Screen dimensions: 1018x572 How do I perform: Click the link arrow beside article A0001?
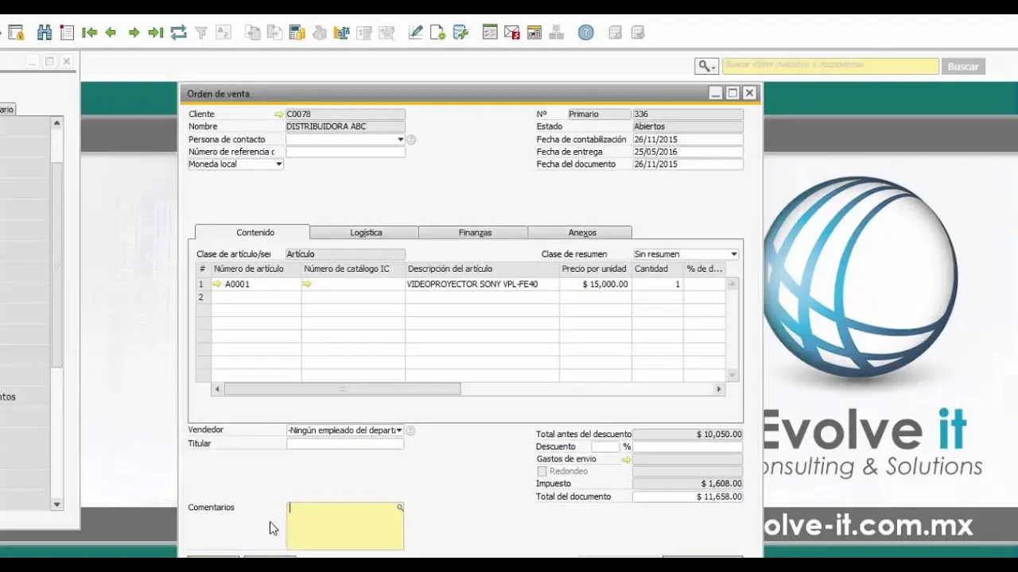click(216, 284)
